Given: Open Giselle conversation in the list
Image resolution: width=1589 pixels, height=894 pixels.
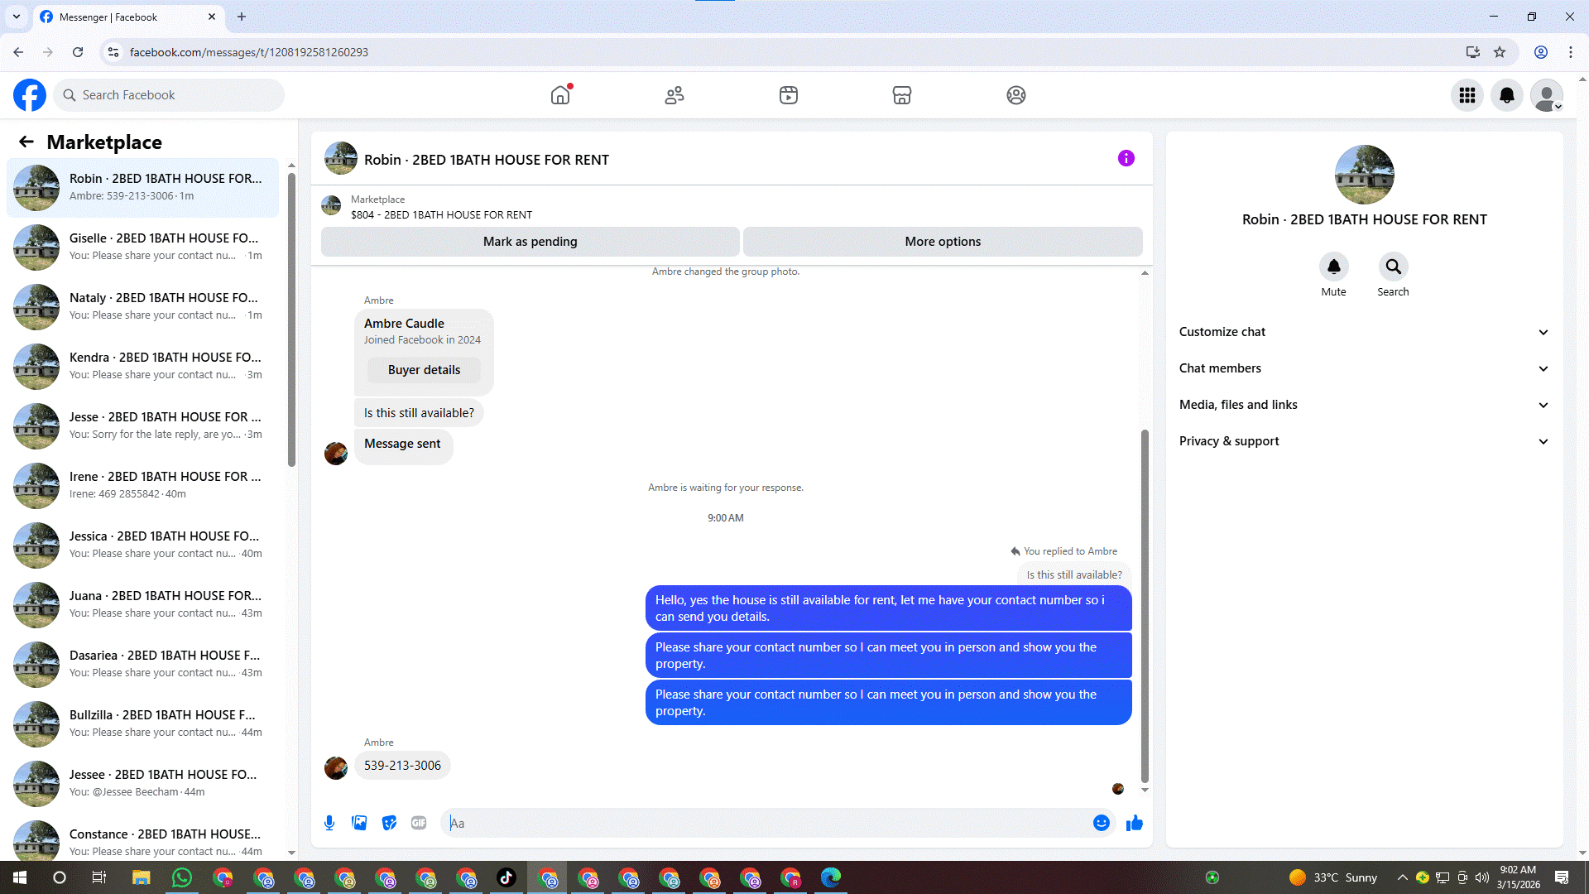Looking at the screenshot, I should point(142,247).
